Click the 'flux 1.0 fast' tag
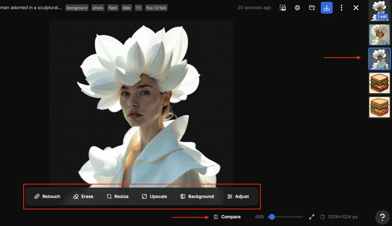 [156, 8]
